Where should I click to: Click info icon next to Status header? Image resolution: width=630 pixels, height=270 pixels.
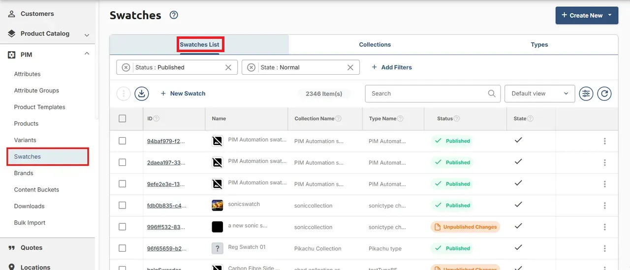point(457,119)
